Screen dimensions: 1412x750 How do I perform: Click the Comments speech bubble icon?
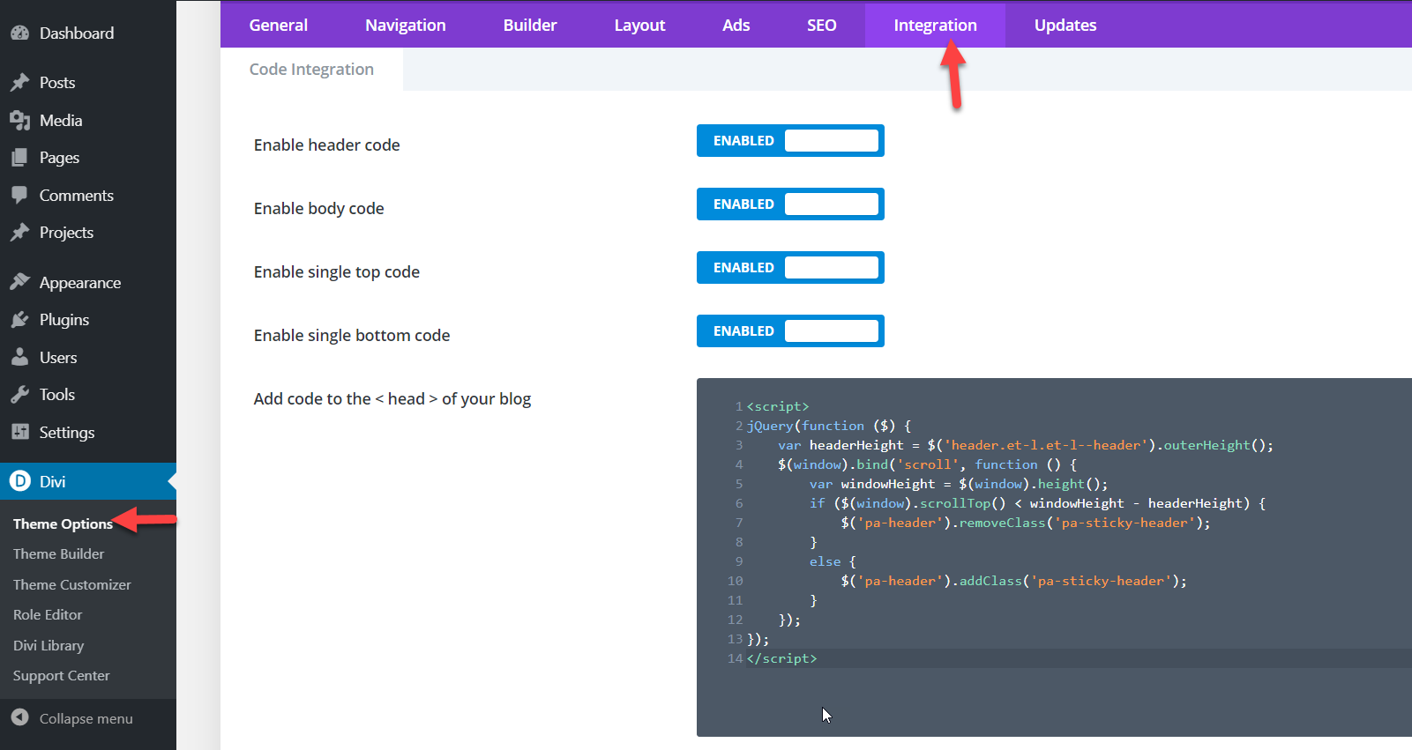point(19,196)
